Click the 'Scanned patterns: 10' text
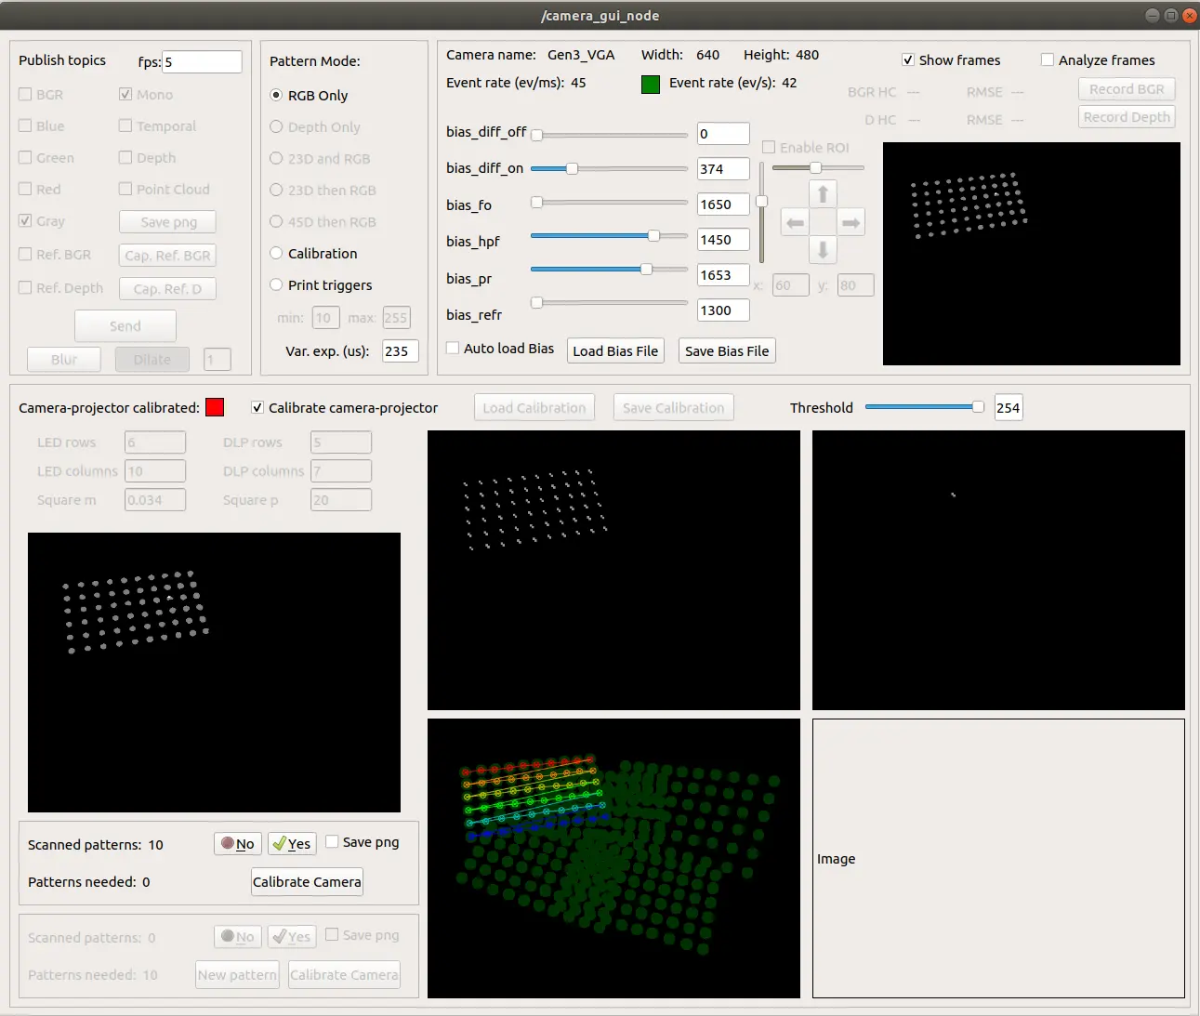 [96, 845]
